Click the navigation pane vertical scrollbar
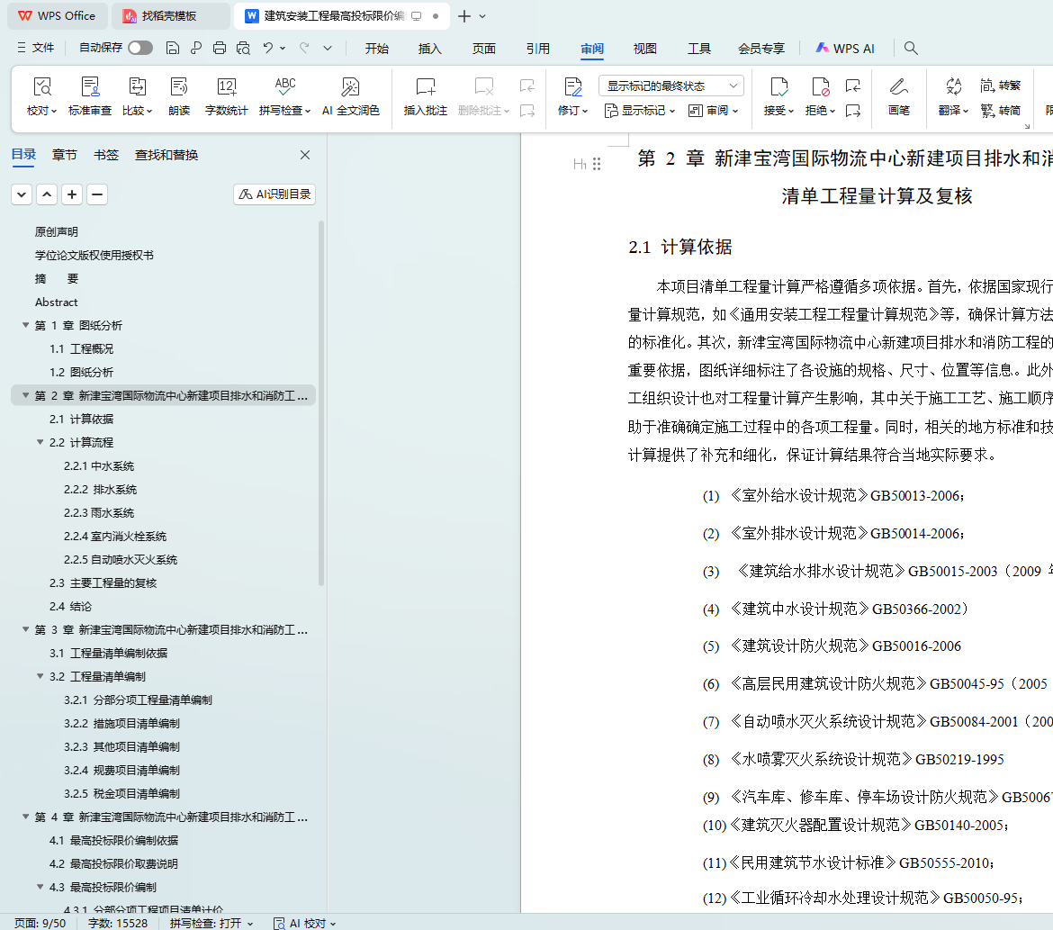Image resolution: width=1053 pixels, height=930 pixels. pyautogui.click(x=321, y=405)
